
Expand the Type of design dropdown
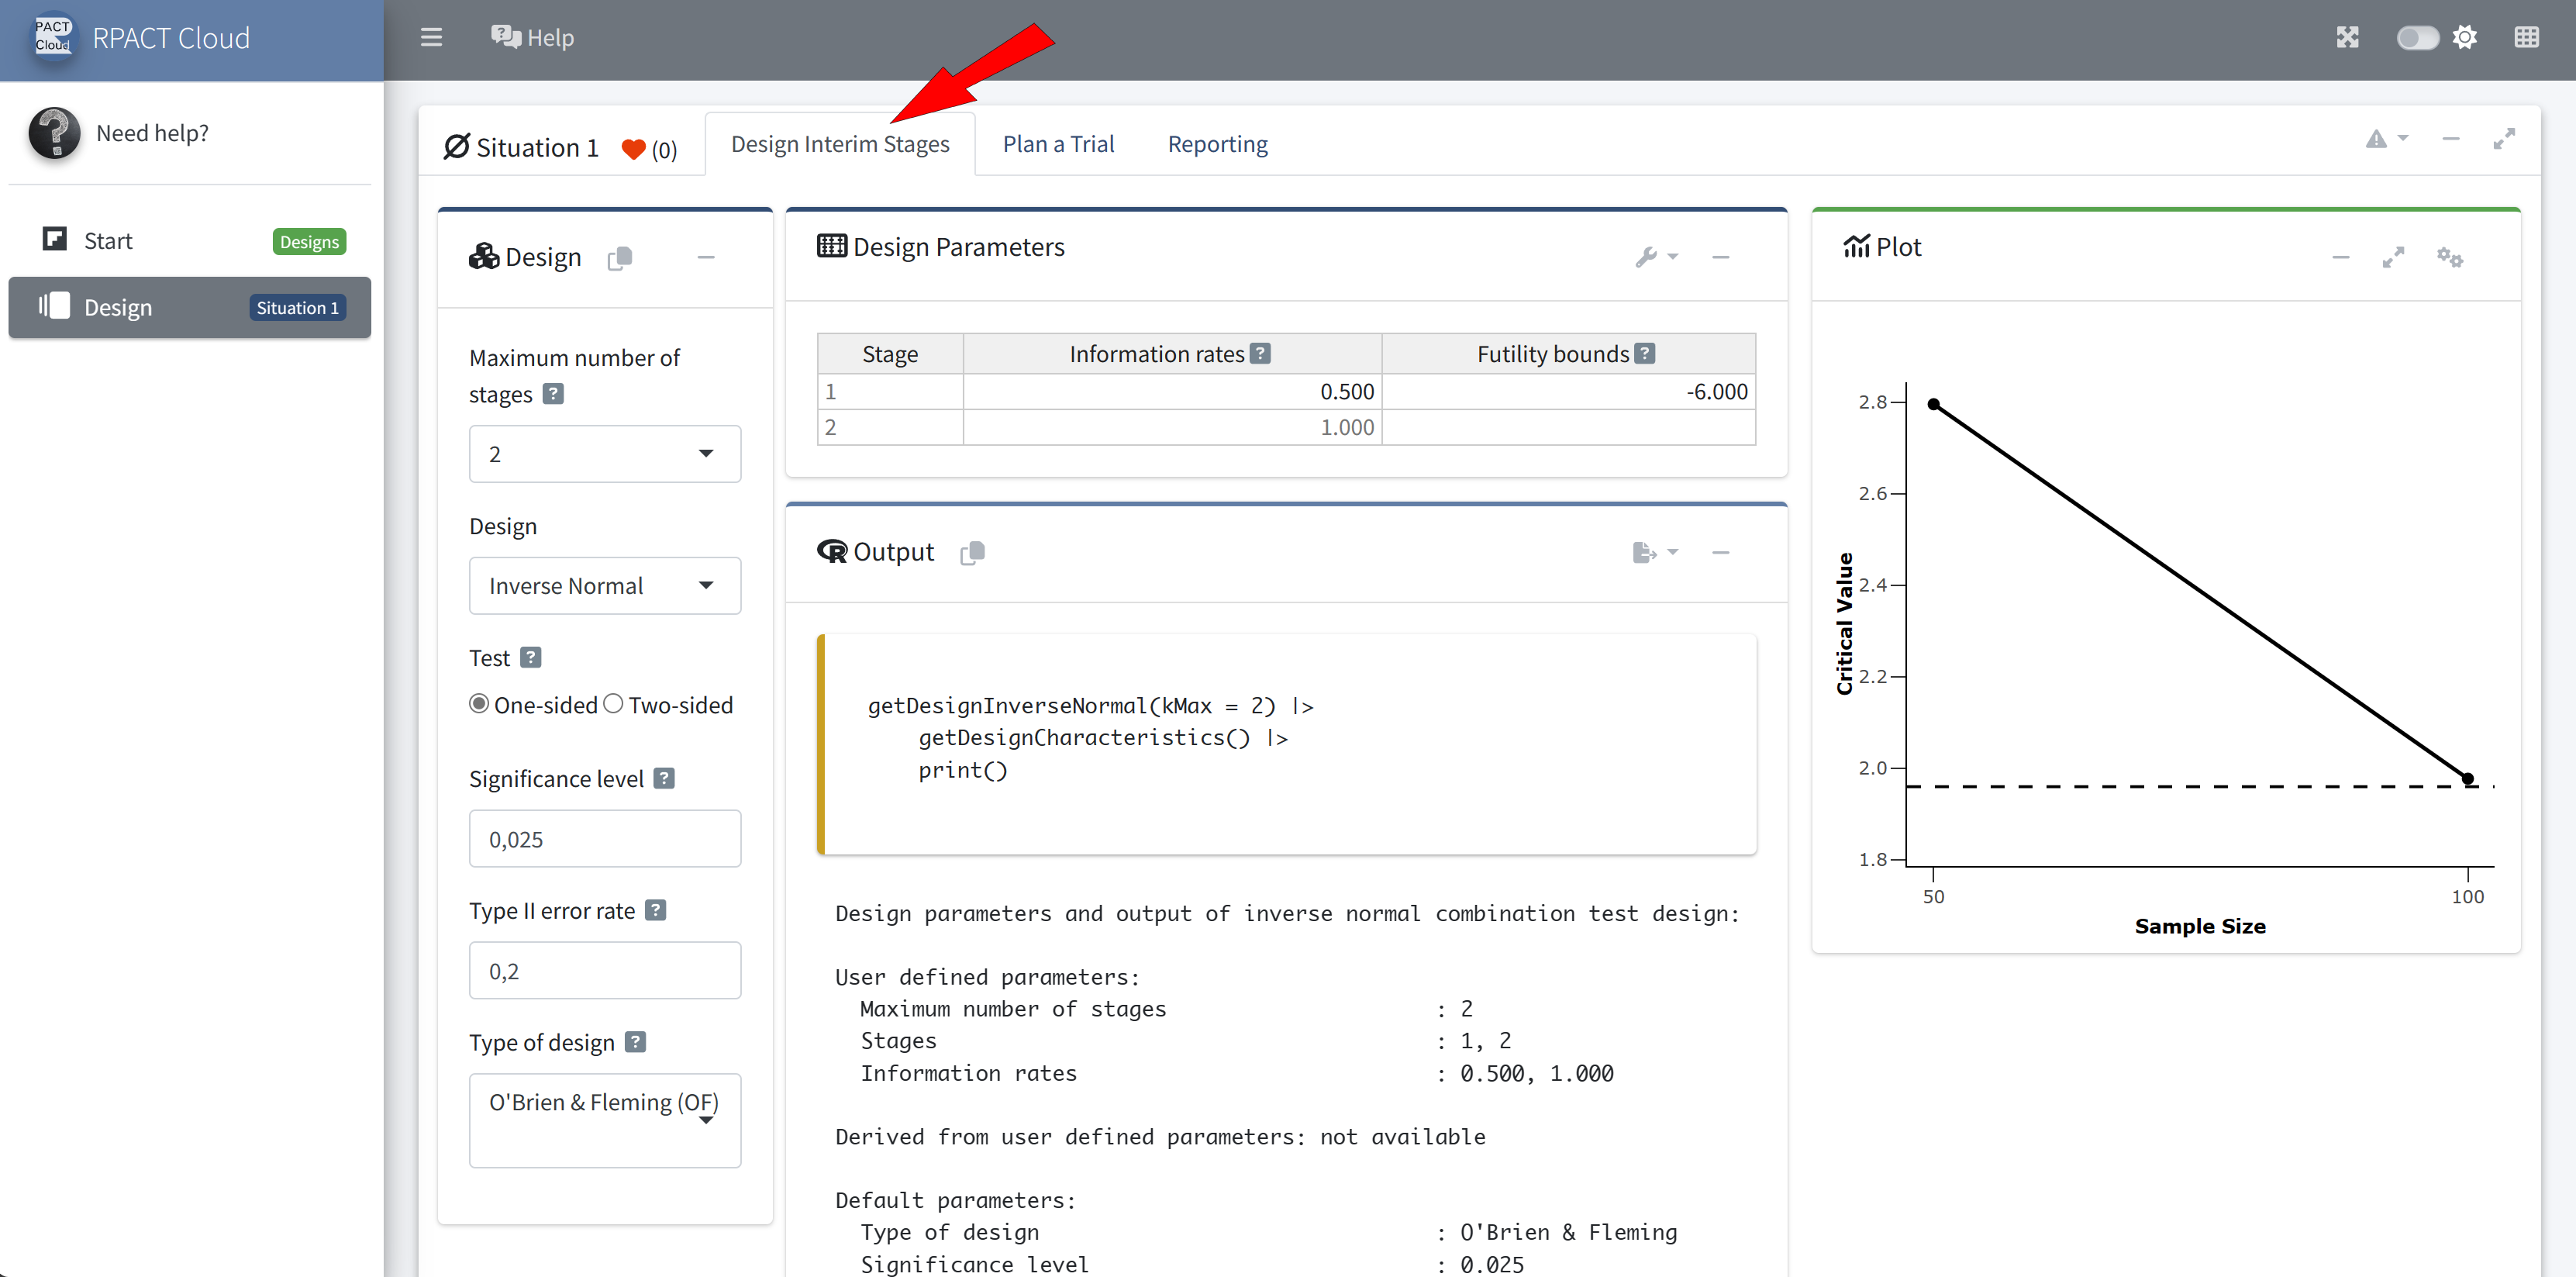pyautogui.click(x=604, y=1119)
